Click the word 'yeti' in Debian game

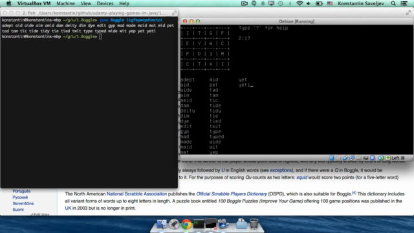(x=245, y=85)
